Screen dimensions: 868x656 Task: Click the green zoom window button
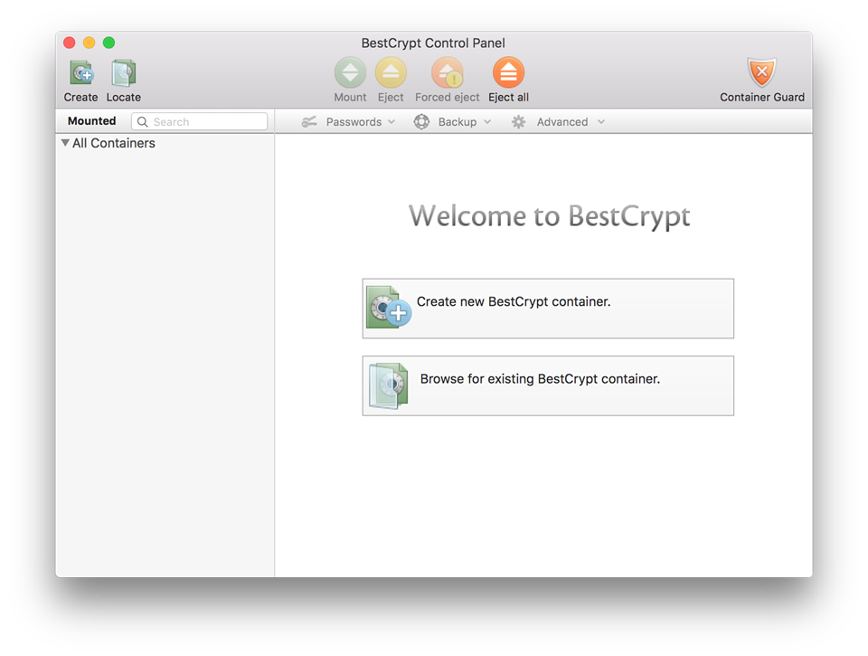coord(109,43)
